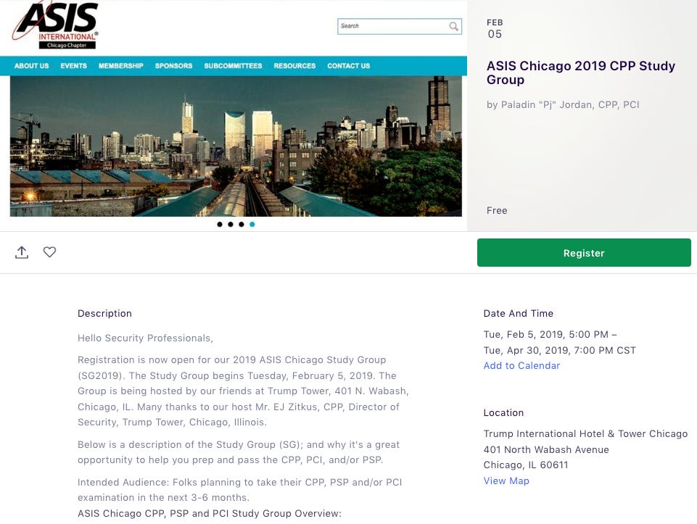Select the third carousel dot
This screenshot has width=697, height=524.
[x=242, y=224]
